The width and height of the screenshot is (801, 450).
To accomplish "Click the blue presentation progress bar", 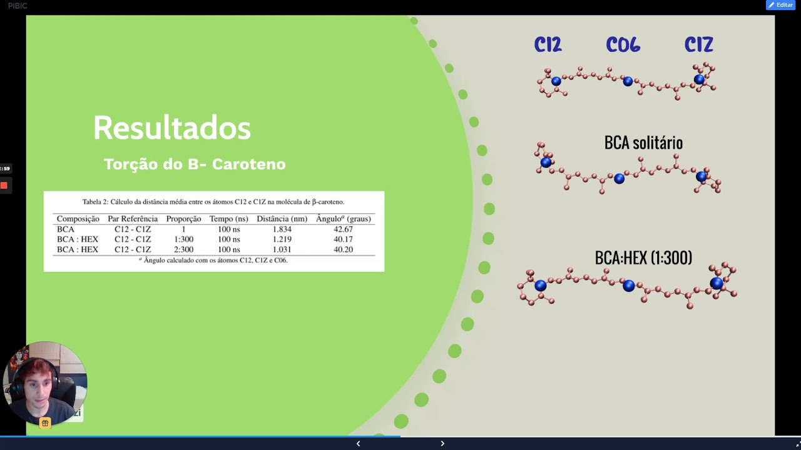I will [x=200, y=436].
